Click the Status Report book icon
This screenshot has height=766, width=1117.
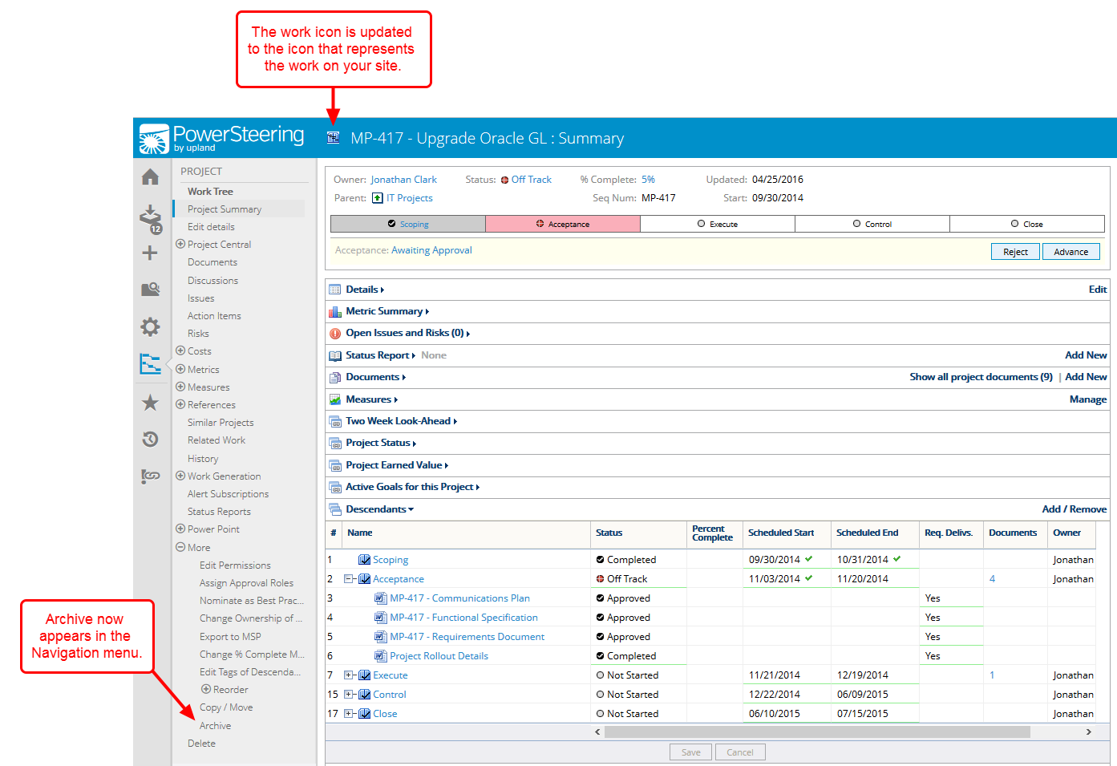tap(335, 355)
